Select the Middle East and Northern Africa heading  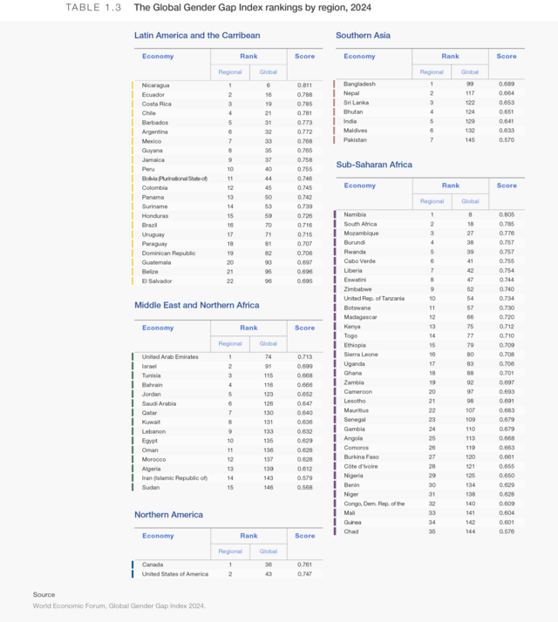[x=197, y=306]
